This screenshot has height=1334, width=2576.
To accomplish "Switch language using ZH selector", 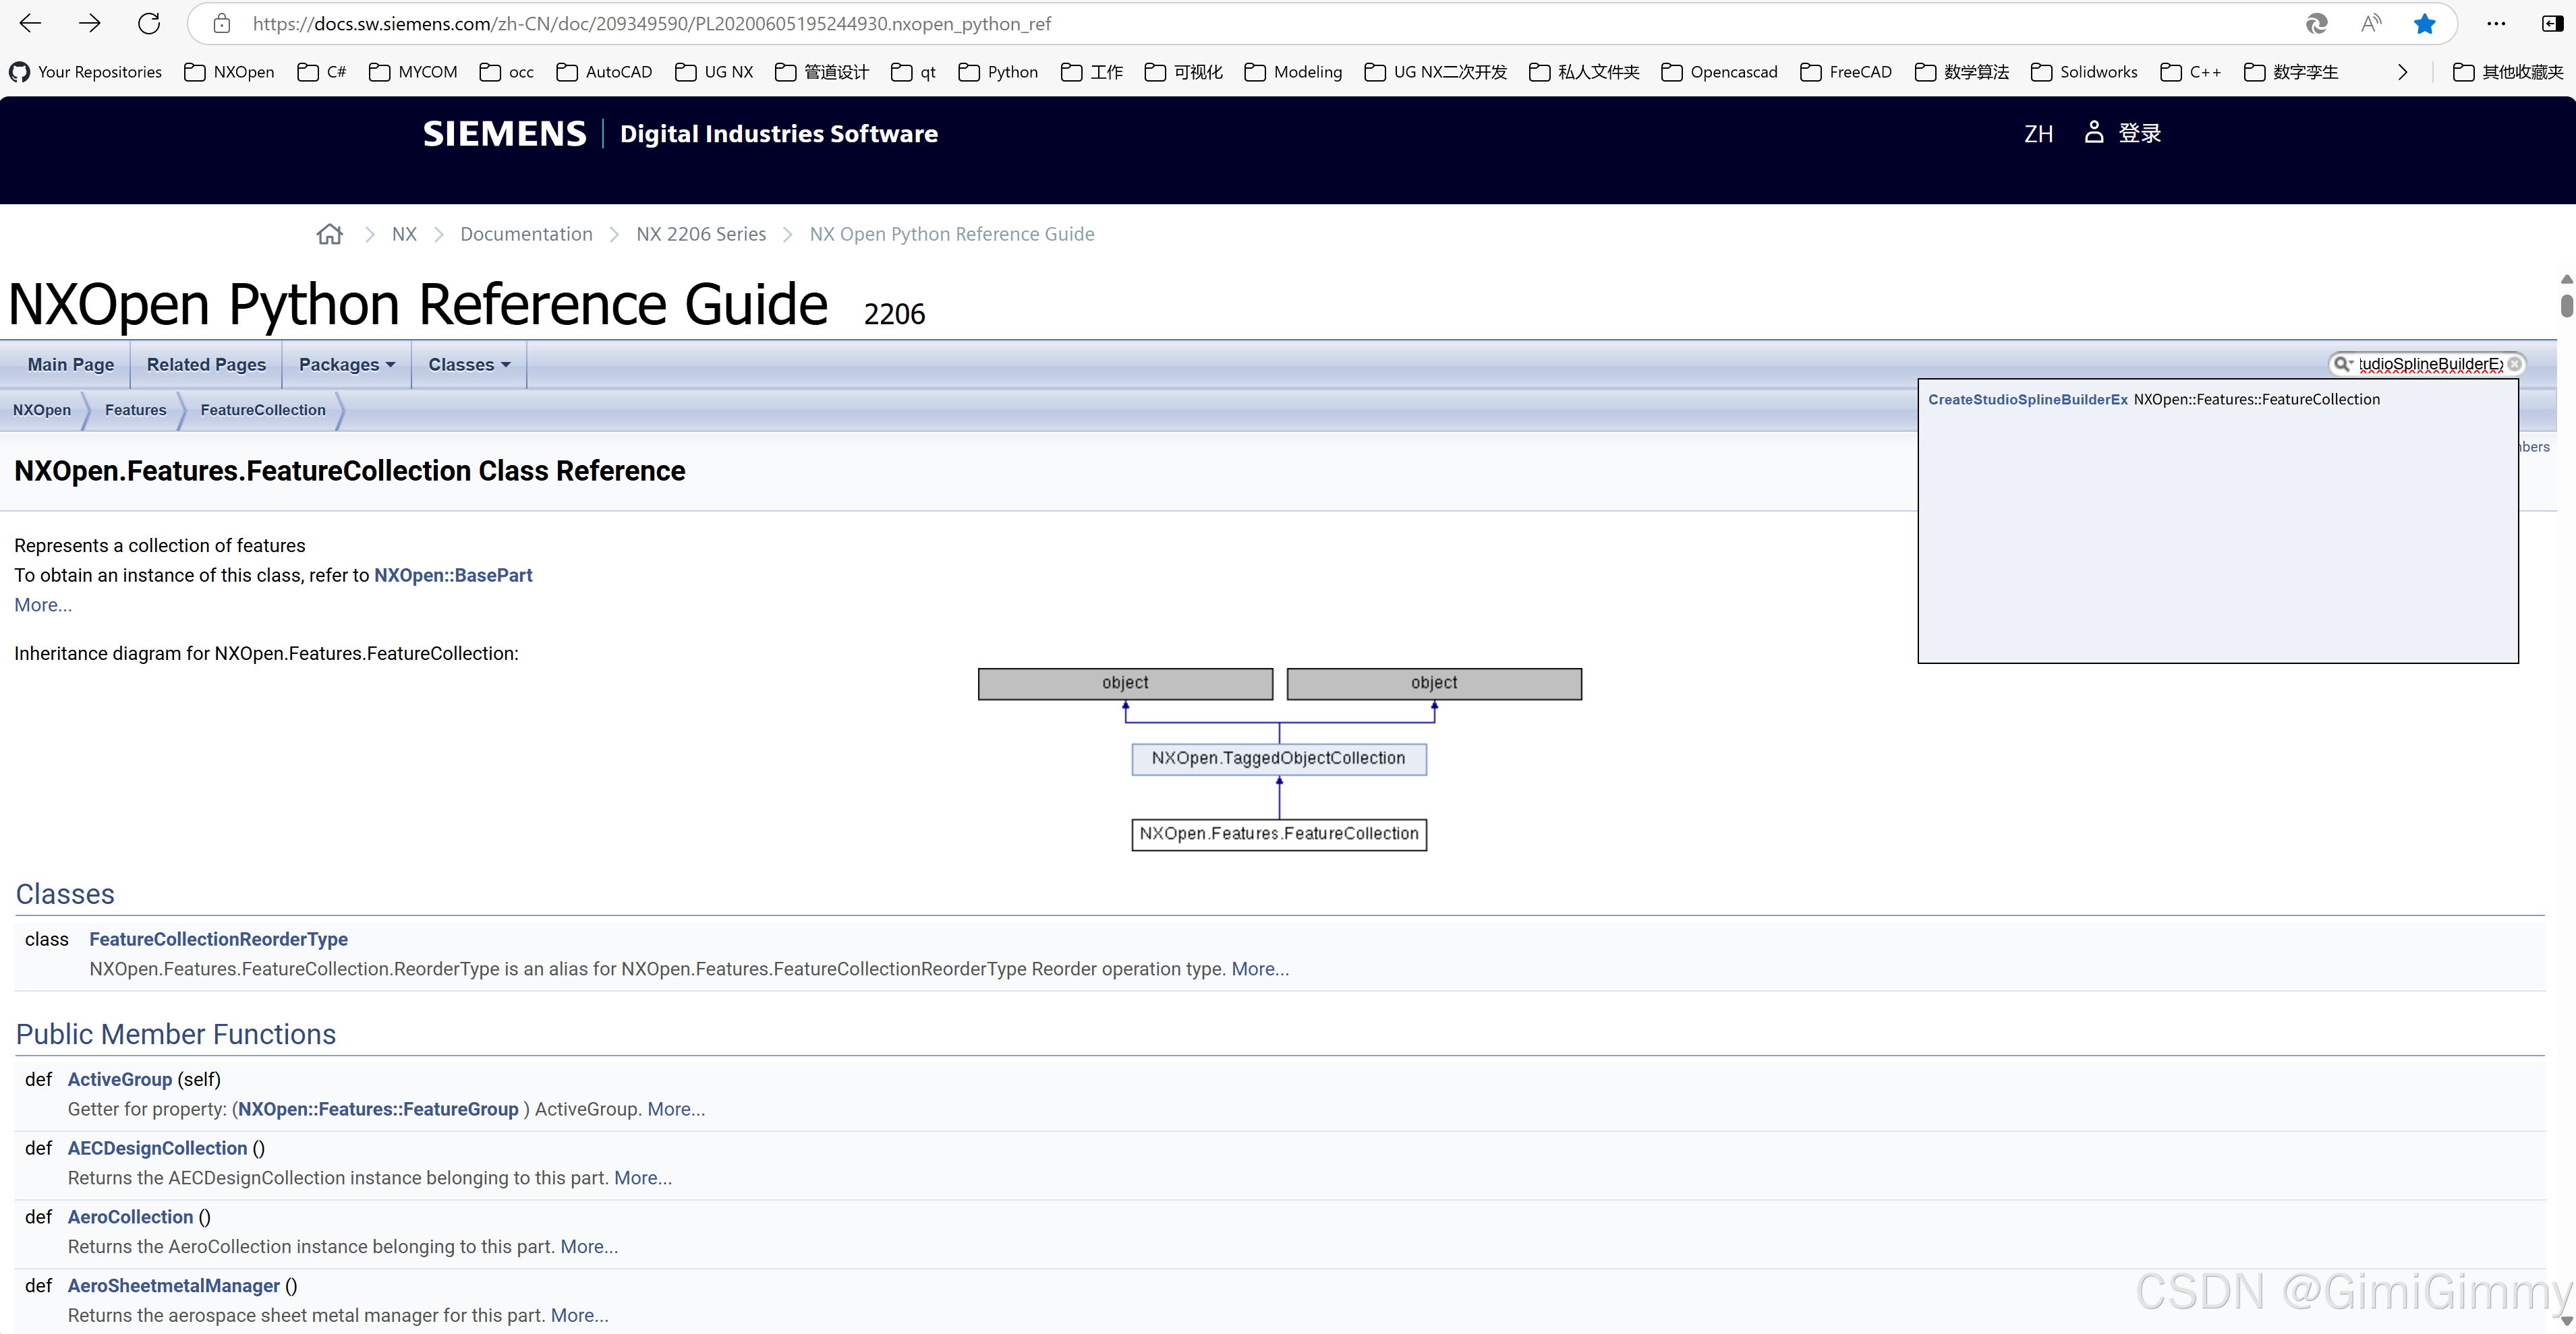I will point(2038,134).
